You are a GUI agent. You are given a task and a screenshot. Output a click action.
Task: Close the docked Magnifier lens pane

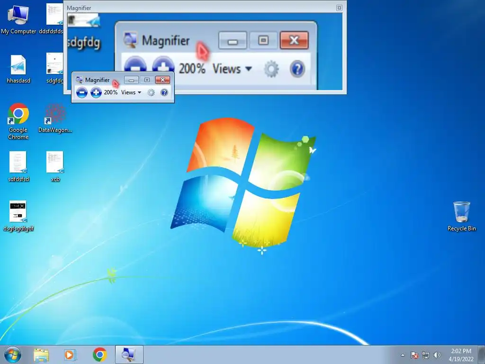[x=339, y=8]
